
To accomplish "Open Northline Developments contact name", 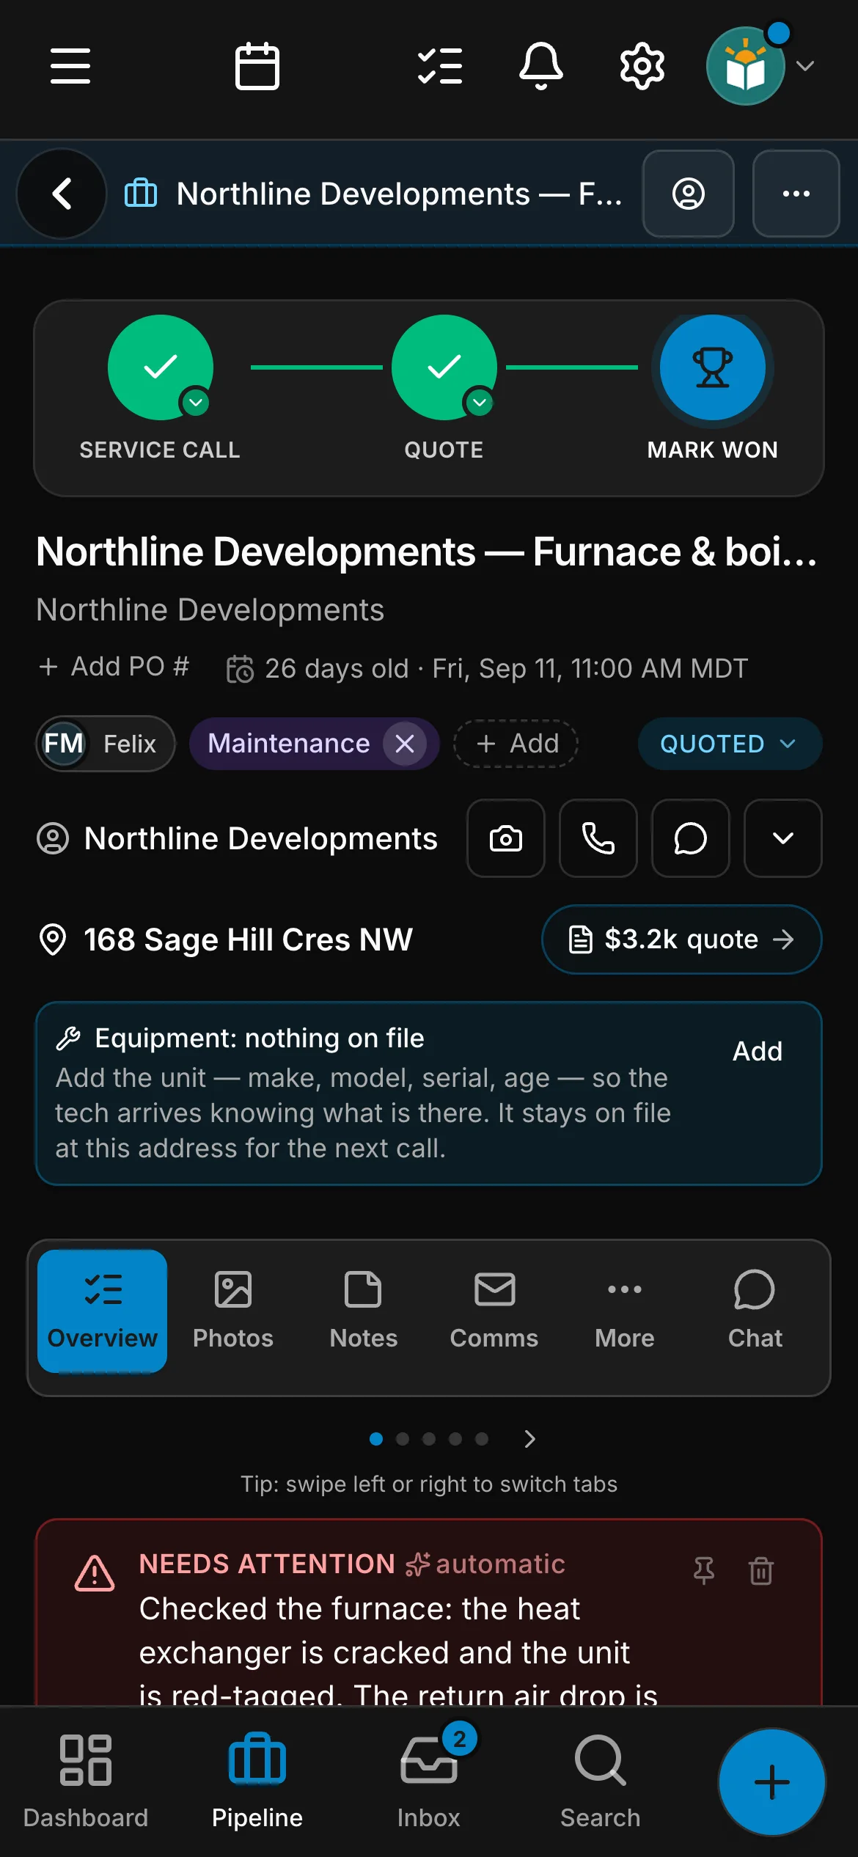I will click(x=261, y=838).
